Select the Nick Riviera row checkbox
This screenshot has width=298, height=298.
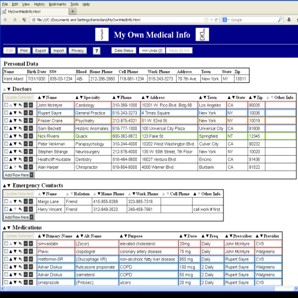coord(6,136)
